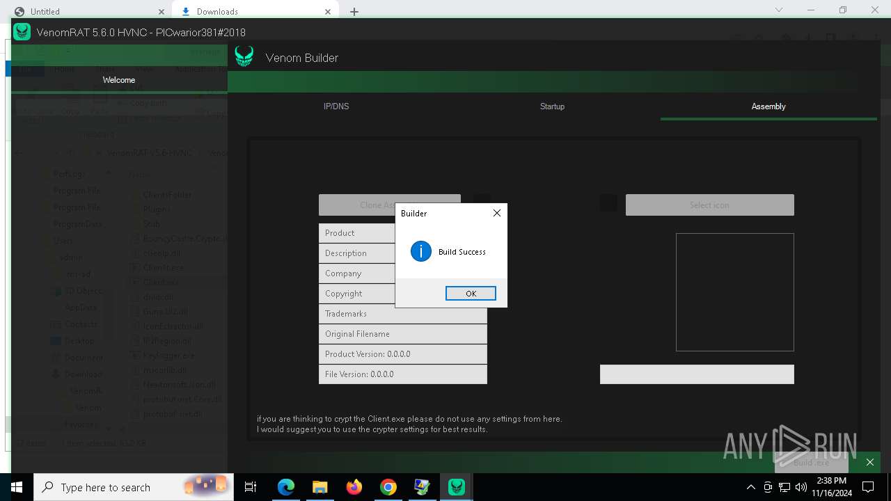Image resolution: width=891 pixels, height=501 pixels.
Task: Select Keylogger.exe in File Explorer list
Action: [169, 356]
